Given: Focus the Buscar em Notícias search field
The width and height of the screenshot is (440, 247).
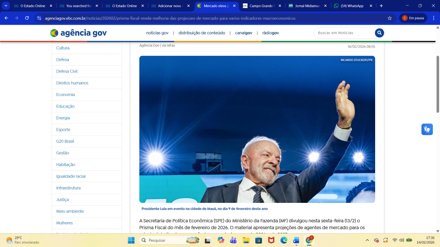Looking at the screenshot, I should click(344, 33).
